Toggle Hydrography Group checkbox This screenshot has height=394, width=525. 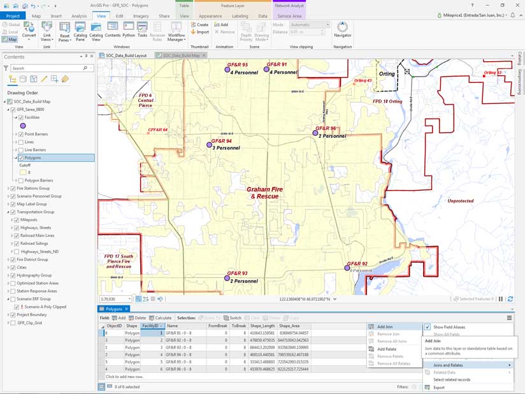pos(13,275)
